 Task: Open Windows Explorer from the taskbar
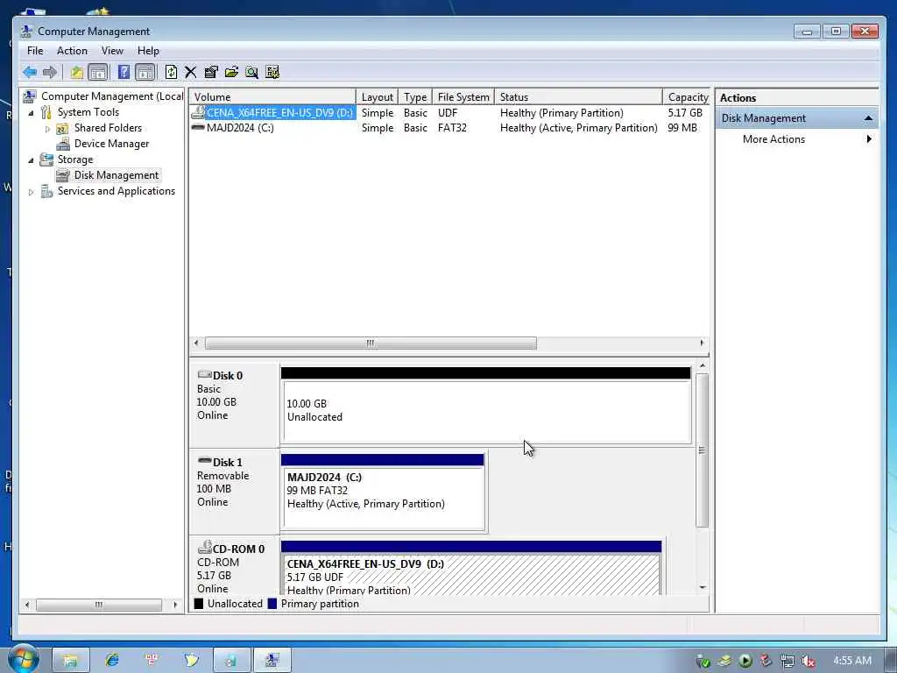pyautogui.click(x=70, y=661)
